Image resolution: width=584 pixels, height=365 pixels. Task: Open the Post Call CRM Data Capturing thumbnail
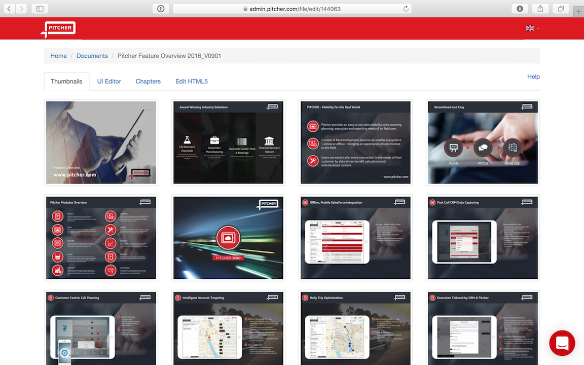pyautogui.click(x=483, y=238)
